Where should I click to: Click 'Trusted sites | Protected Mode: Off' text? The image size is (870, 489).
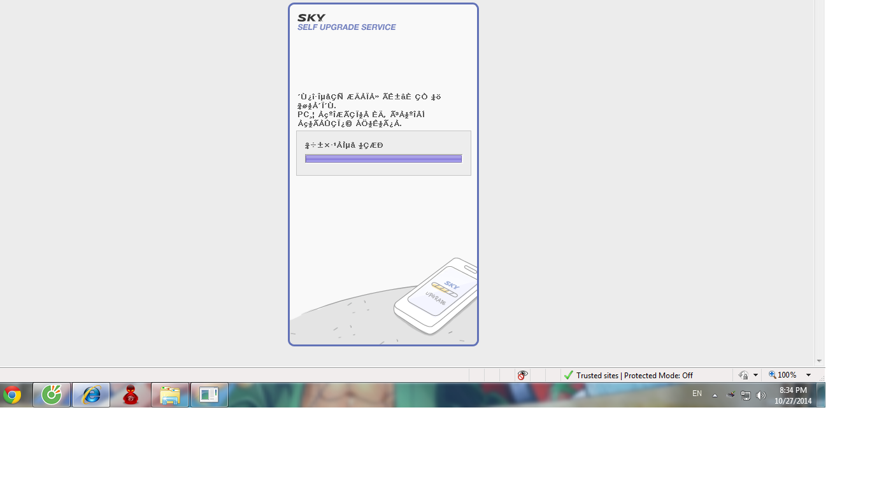click(x=634, y=375)
